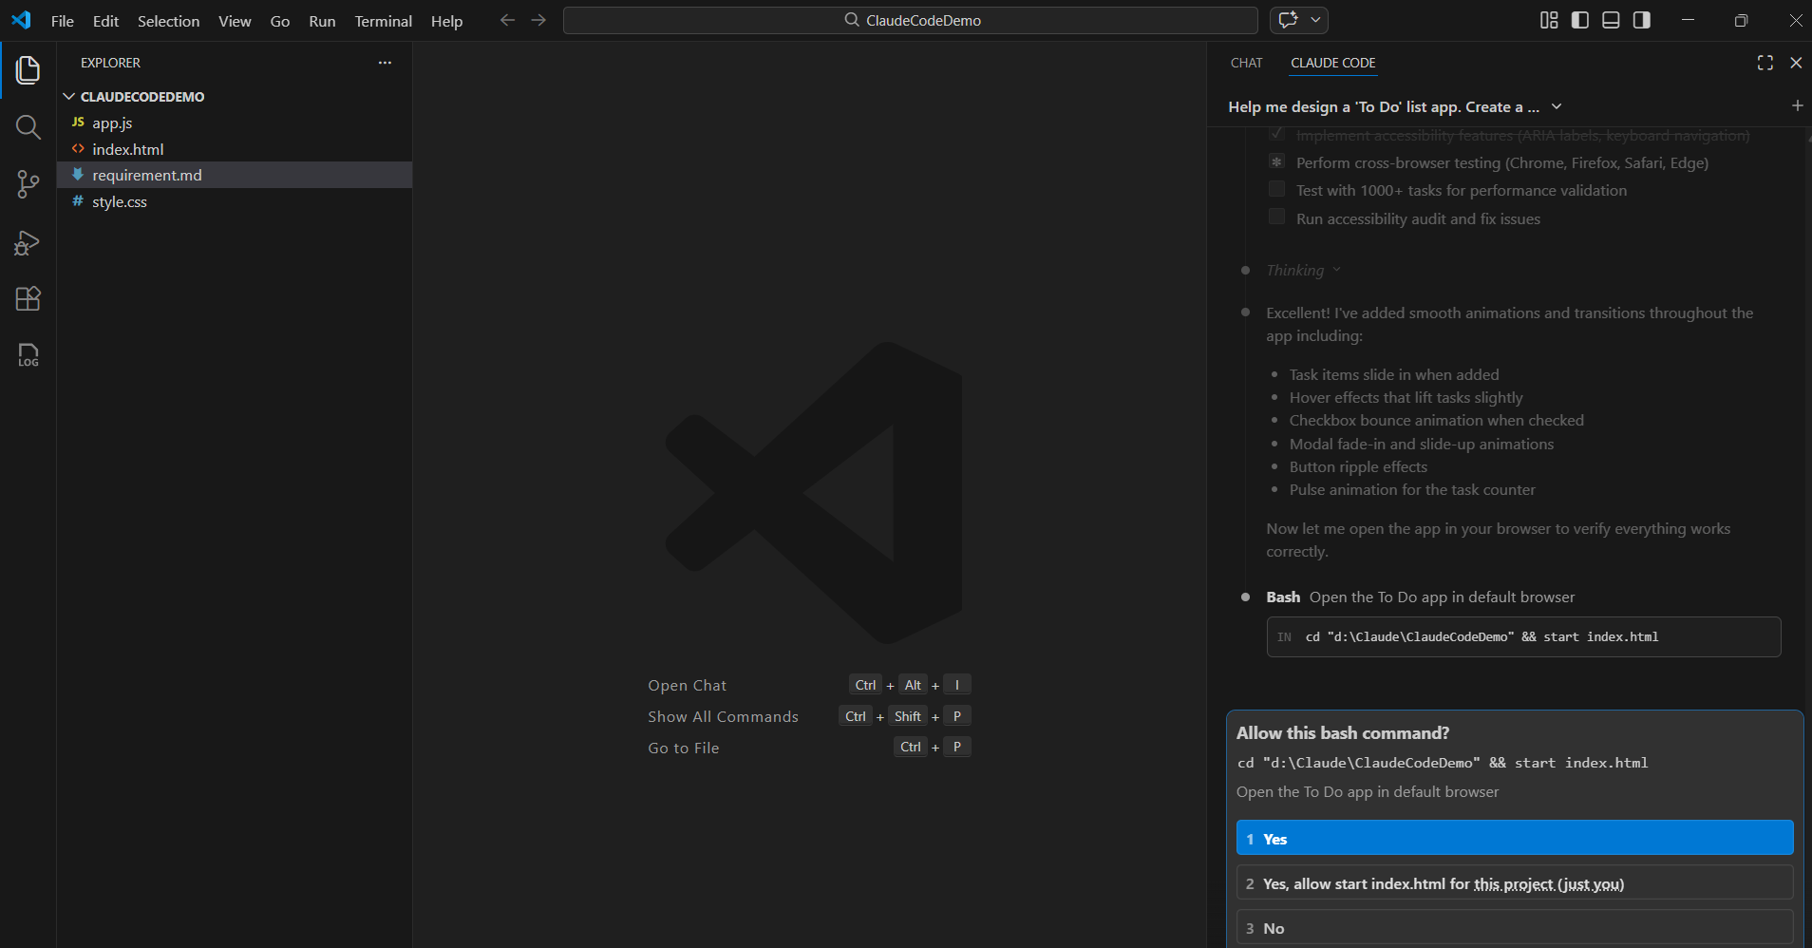
Task: Deny the bash command with No
Action: click(x=1514, y=928)
